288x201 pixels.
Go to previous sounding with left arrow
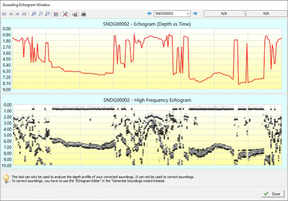[x=150, y=14]
